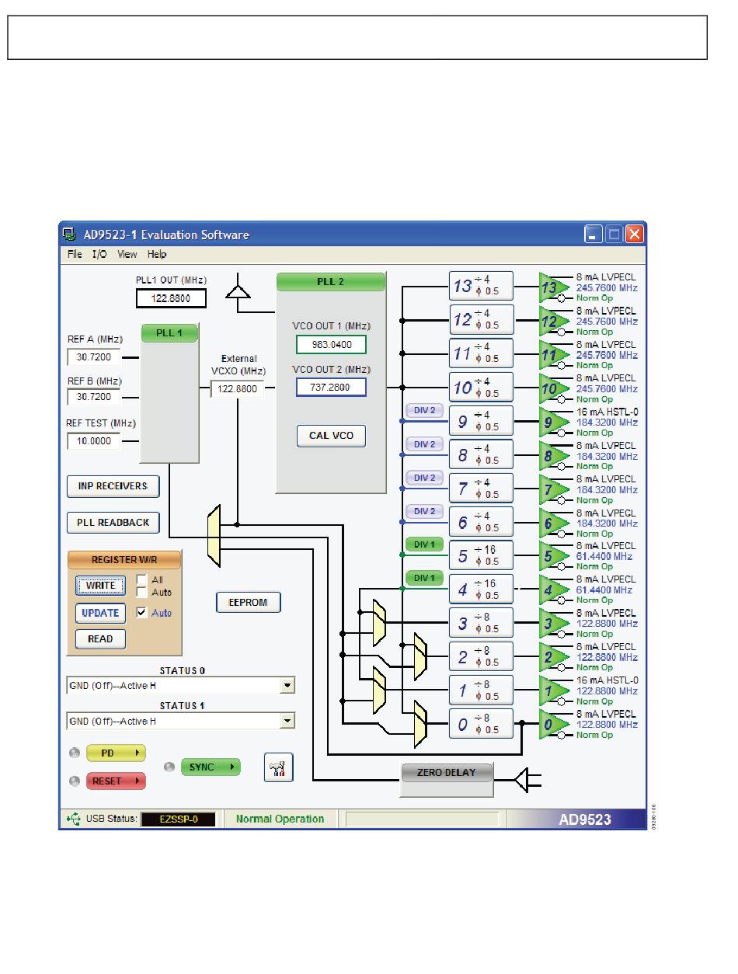Click the REF A (MHz) input field
Screen dimensions: 738x974
tap(94, 358)
